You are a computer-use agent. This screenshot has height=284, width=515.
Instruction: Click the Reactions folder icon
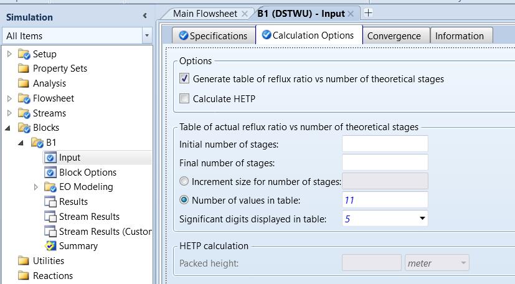pyautogui.click(x=24, y=276)
